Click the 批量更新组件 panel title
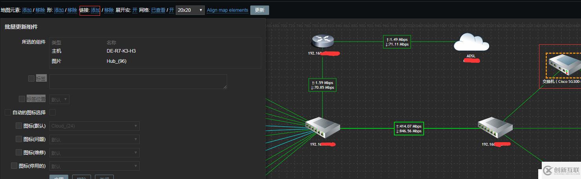Viewport: 581px width, 179px height. [21, 27]
